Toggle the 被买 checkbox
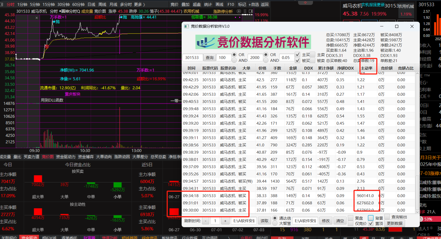 [298, 61]
